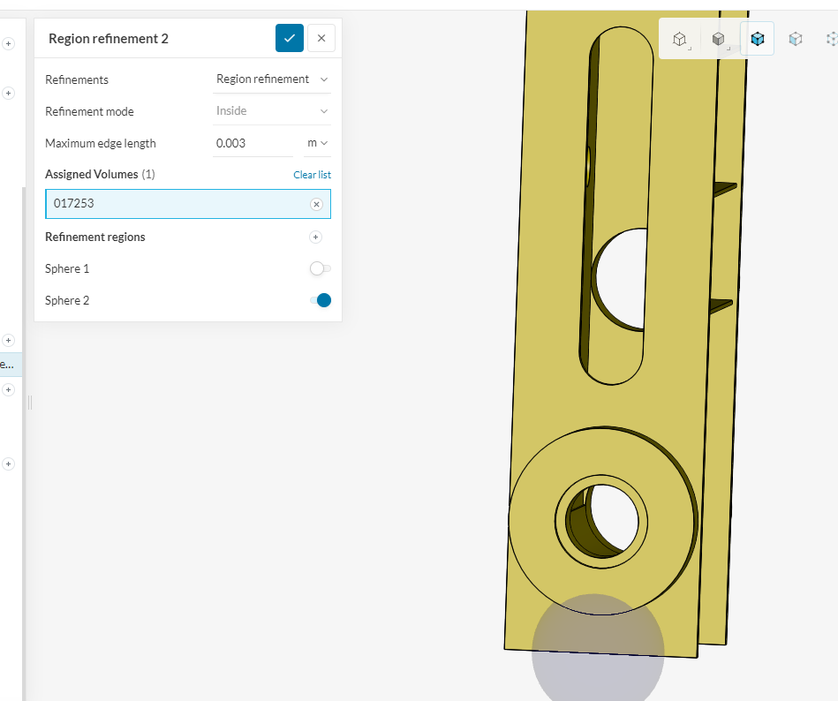Click the left sidebar vertical scrollbar
The width and height of the screenshot is (838, 701).
(x=24, y=443)
